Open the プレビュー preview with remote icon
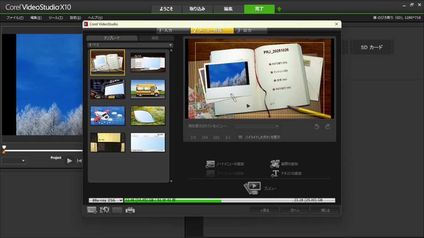Viewport: 424px width, 238px height. point(251,188)
